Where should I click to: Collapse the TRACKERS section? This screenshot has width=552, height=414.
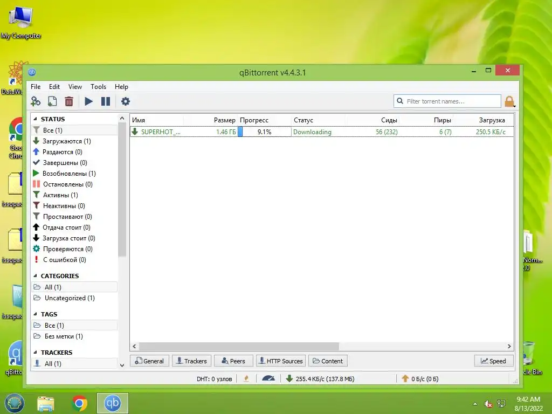tap(35, 353)
